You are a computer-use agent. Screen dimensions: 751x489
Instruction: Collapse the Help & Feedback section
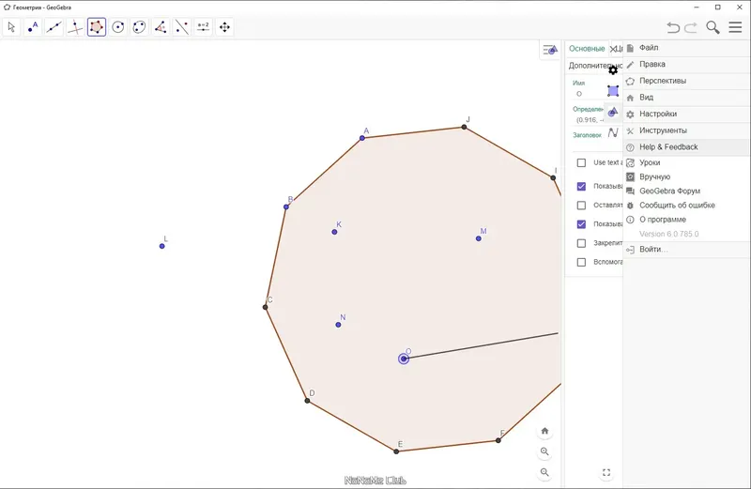point(687,147)
